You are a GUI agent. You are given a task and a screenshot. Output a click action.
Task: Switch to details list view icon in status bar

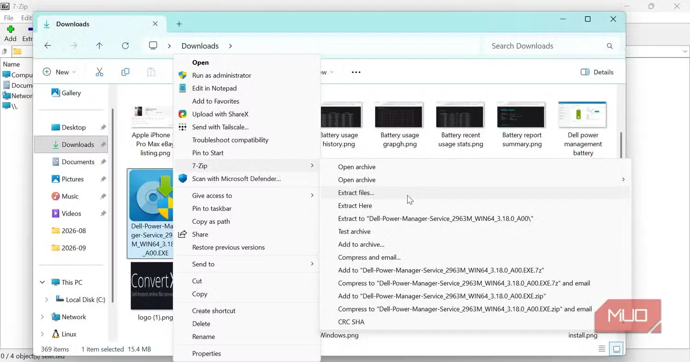pos(602,349)
